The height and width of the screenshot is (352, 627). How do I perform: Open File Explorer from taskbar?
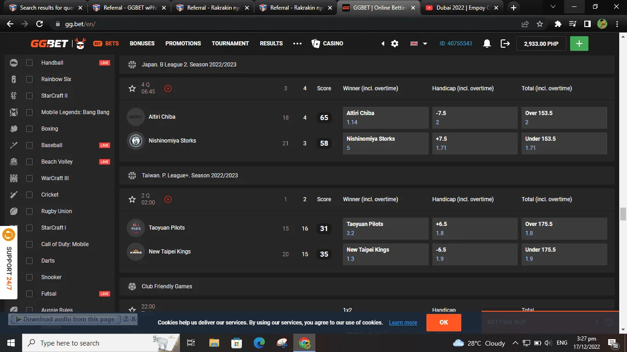[x=214, y=343]
